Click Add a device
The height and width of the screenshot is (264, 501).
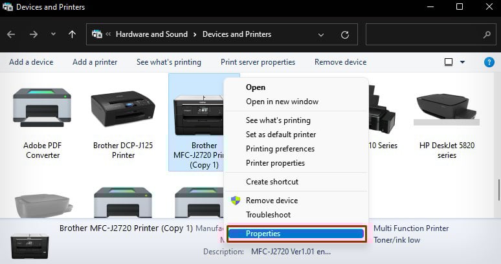tap(31, 62)
